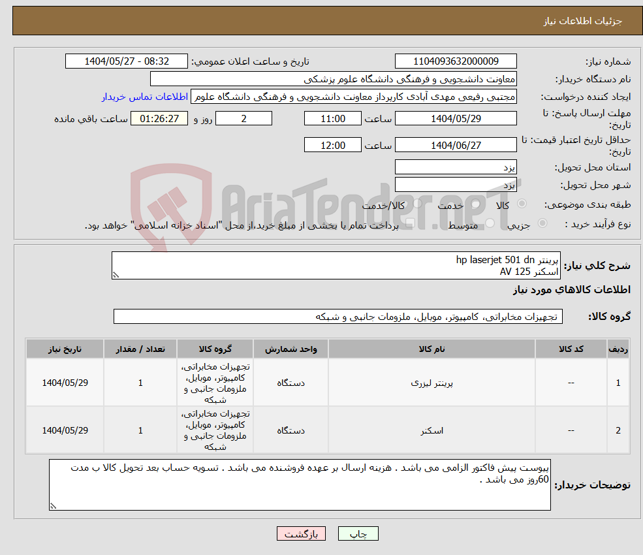
Task: Click the چاپ (print) button
Action: [x=358, y=533]
